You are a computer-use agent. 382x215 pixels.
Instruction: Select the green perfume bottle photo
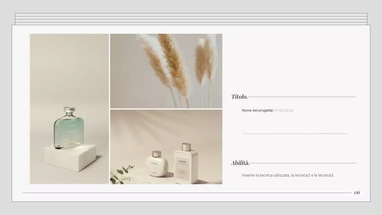69,109
